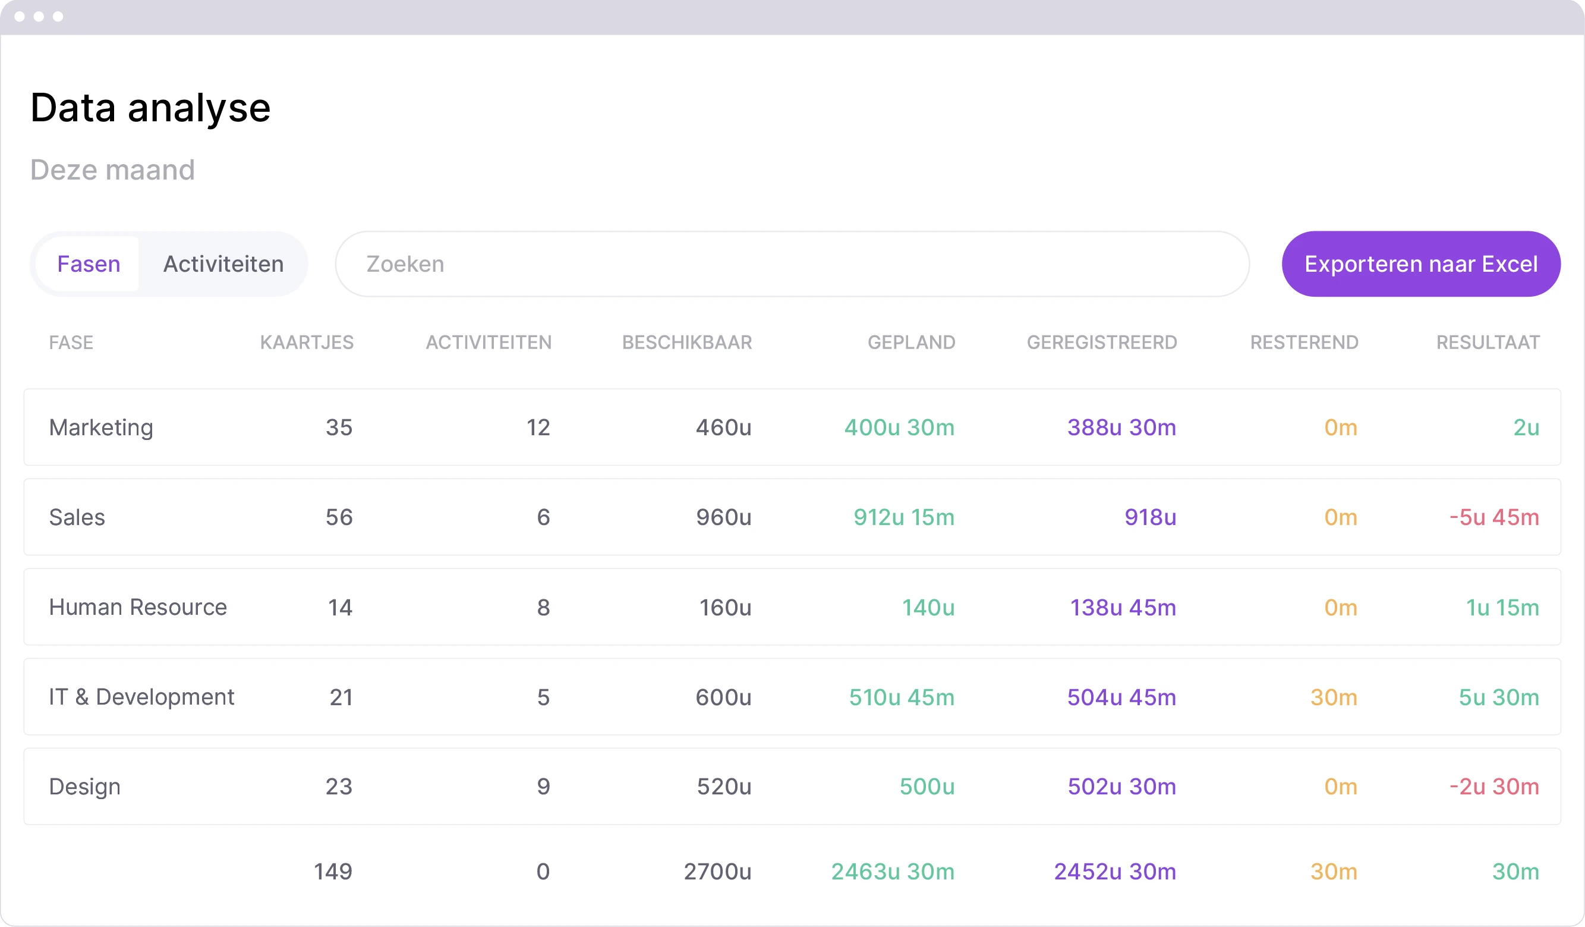Select the Human Resource row

[793, 607]
